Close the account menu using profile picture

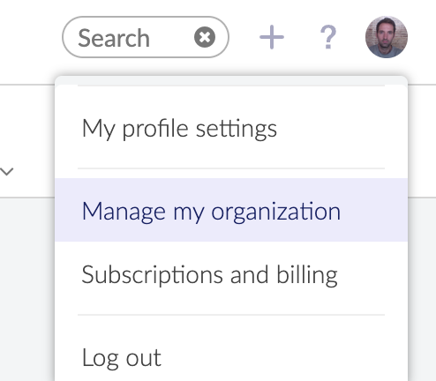coord(387,37)
